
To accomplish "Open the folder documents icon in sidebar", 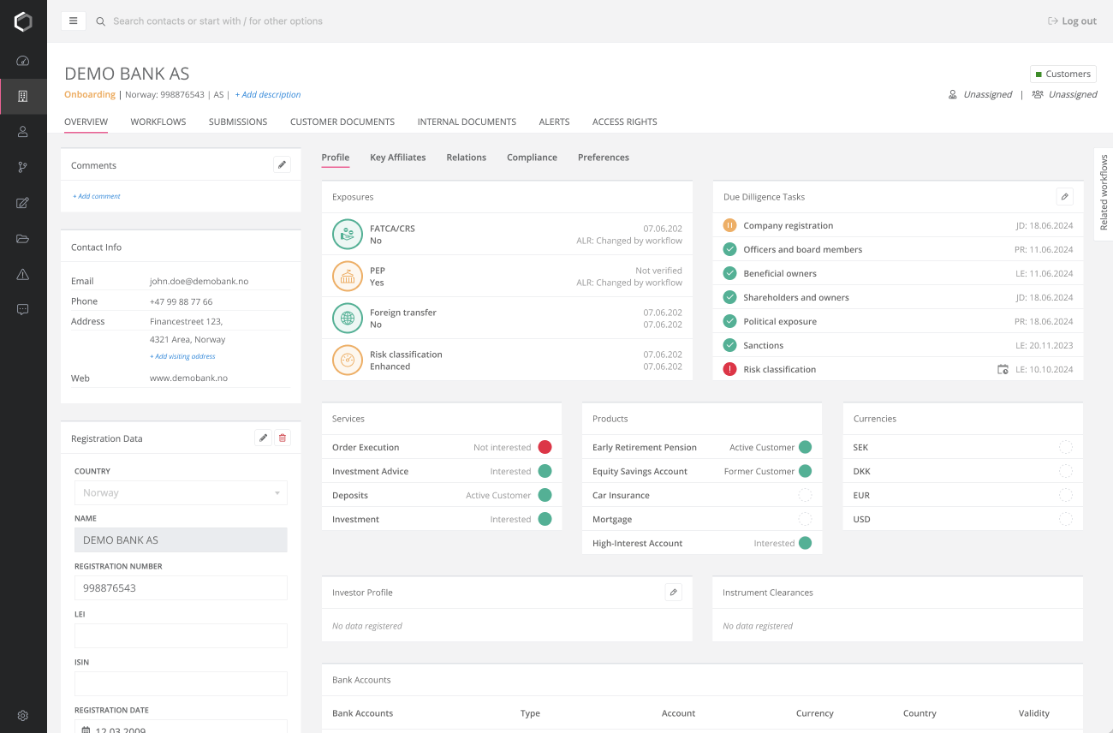I will coord(23,239).
